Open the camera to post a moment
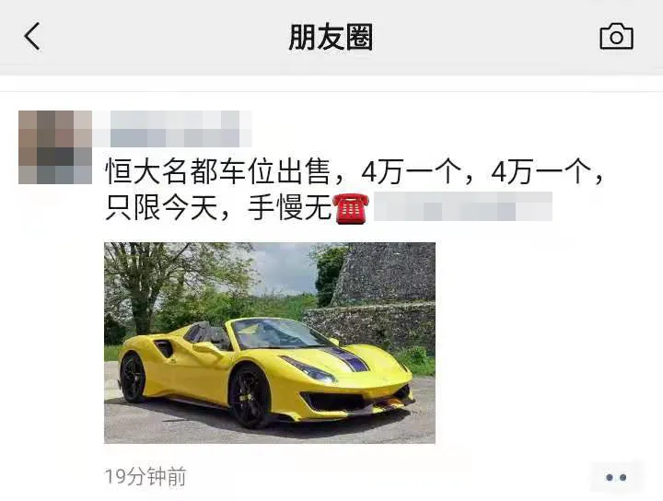The width and height of the screenshot is (663, 501). tap(616, 37)
